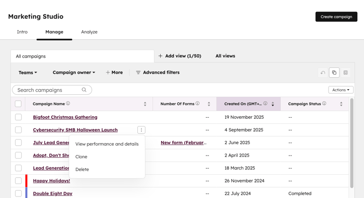Click info icon beside Campaign Name header
Screen dimensions: 364x198
[68, 103]
